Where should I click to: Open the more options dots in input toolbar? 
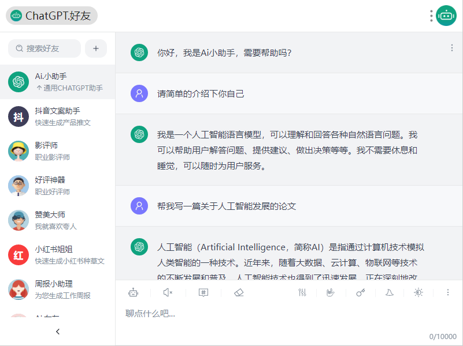447,292
